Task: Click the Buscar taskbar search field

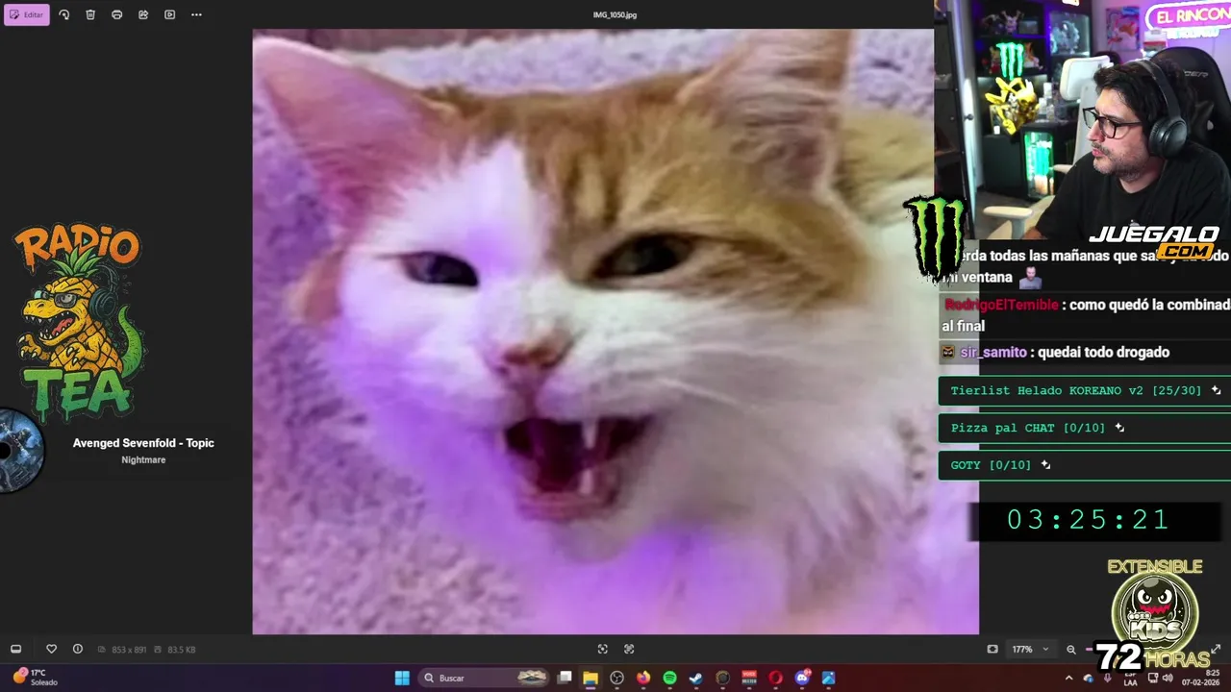Action: point(485,678)
